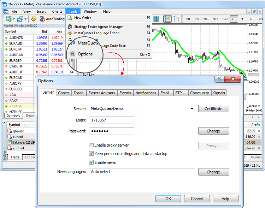Image resolution: width=265 pixels, height=208 pixels.
Task: Open the Server dropdown list
Action: click(192, 109)
